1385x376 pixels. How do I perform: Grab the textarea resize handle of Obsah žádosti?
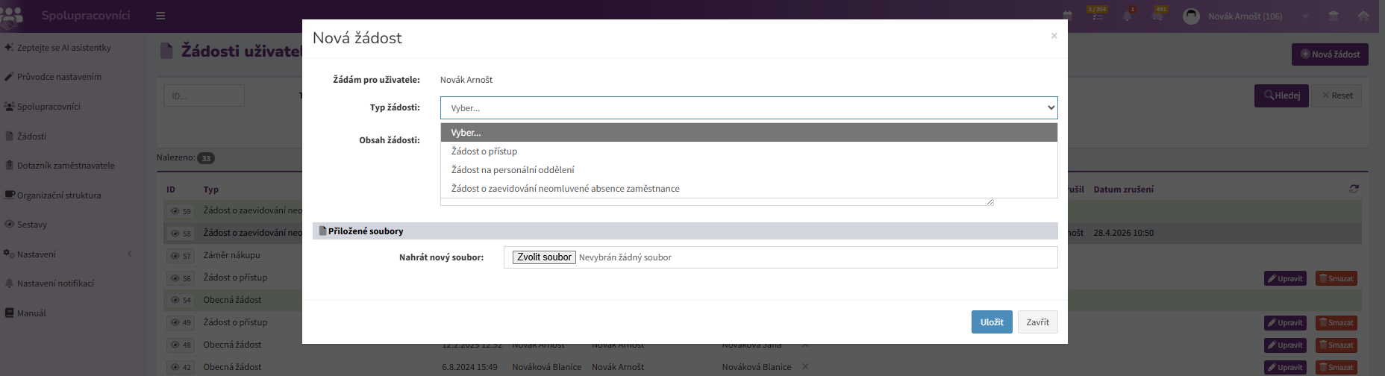[x=989, y=201]
